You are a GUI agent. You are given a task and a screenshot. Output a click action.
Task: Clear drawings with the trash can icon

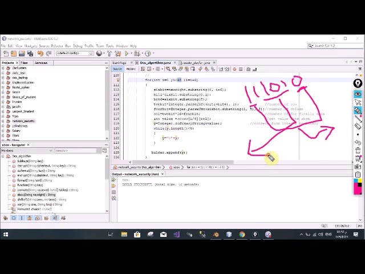[358, 150]
